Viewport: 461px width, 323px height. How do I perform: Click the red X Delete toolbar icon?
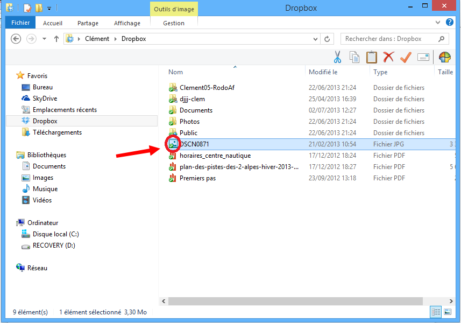point(388,57)
